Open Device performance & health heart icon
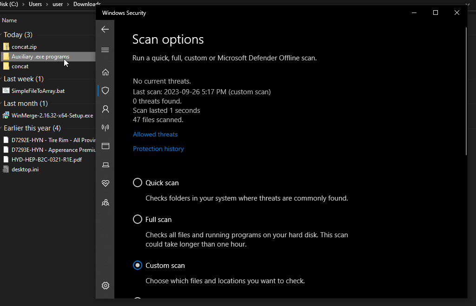This screenshot has height=306, width=476. [106, 183]
